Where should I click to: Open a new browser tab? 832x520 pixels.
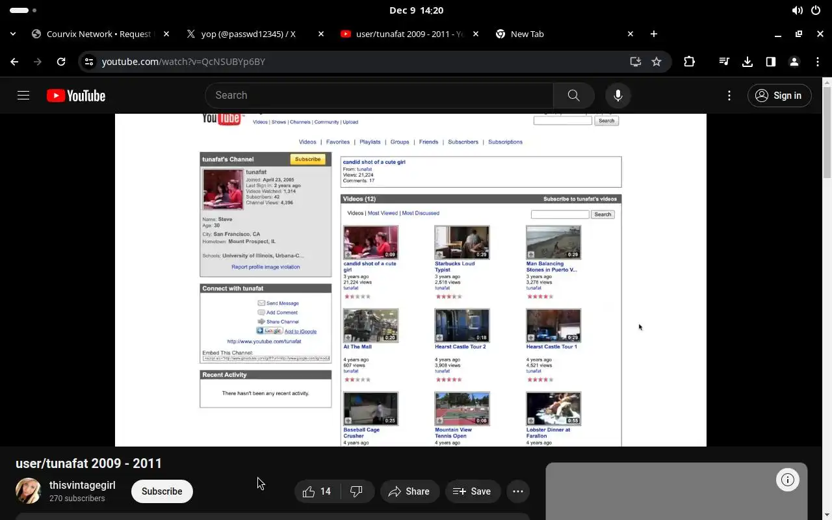click(x=654, y=34)
